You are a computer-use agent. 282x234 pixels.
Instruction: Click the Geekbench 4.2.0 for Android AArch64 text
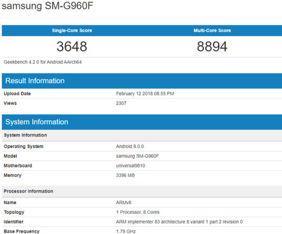click(x=42, y=62)
